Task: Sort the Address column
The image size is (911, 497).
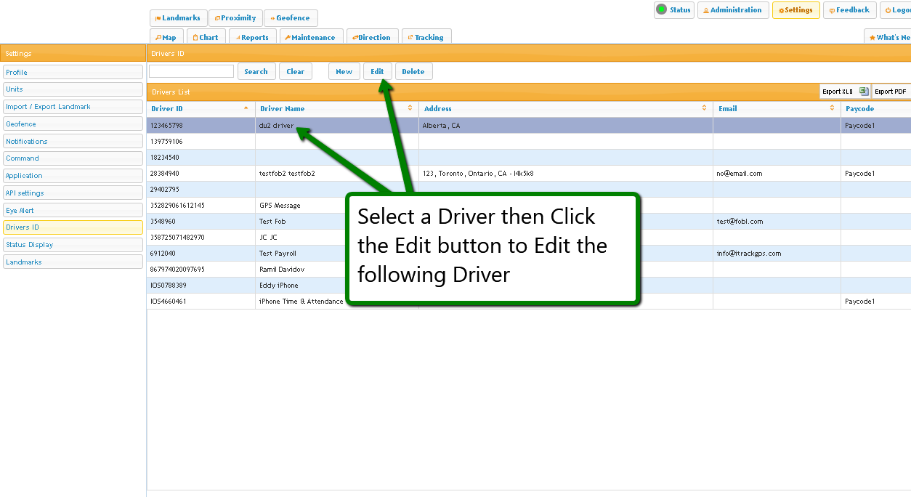Action: [x=704, y=108]
